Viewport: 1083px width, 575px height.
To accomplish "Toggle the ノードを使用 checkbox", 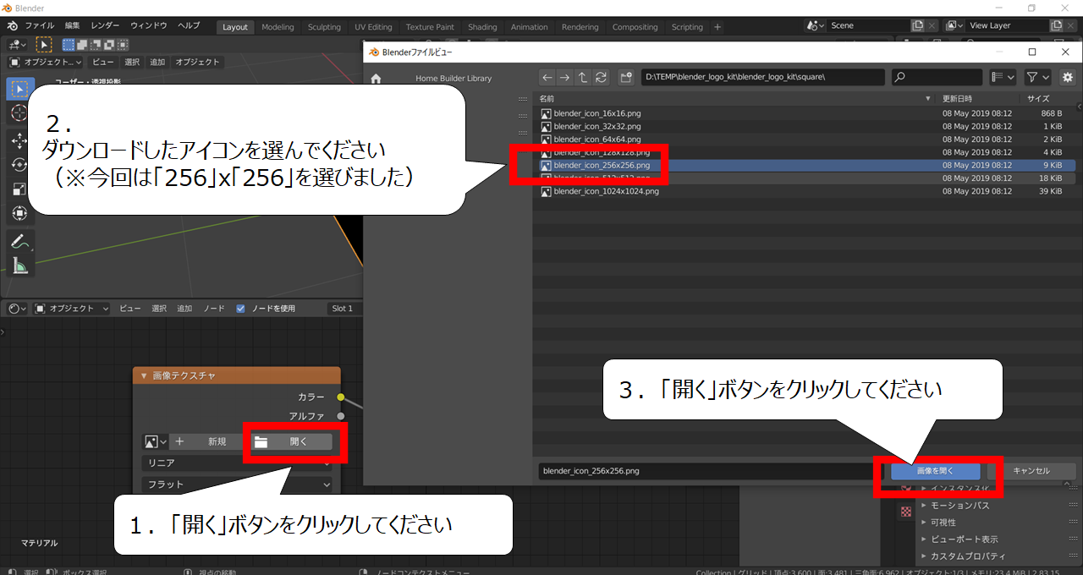I will pos(241,309).
